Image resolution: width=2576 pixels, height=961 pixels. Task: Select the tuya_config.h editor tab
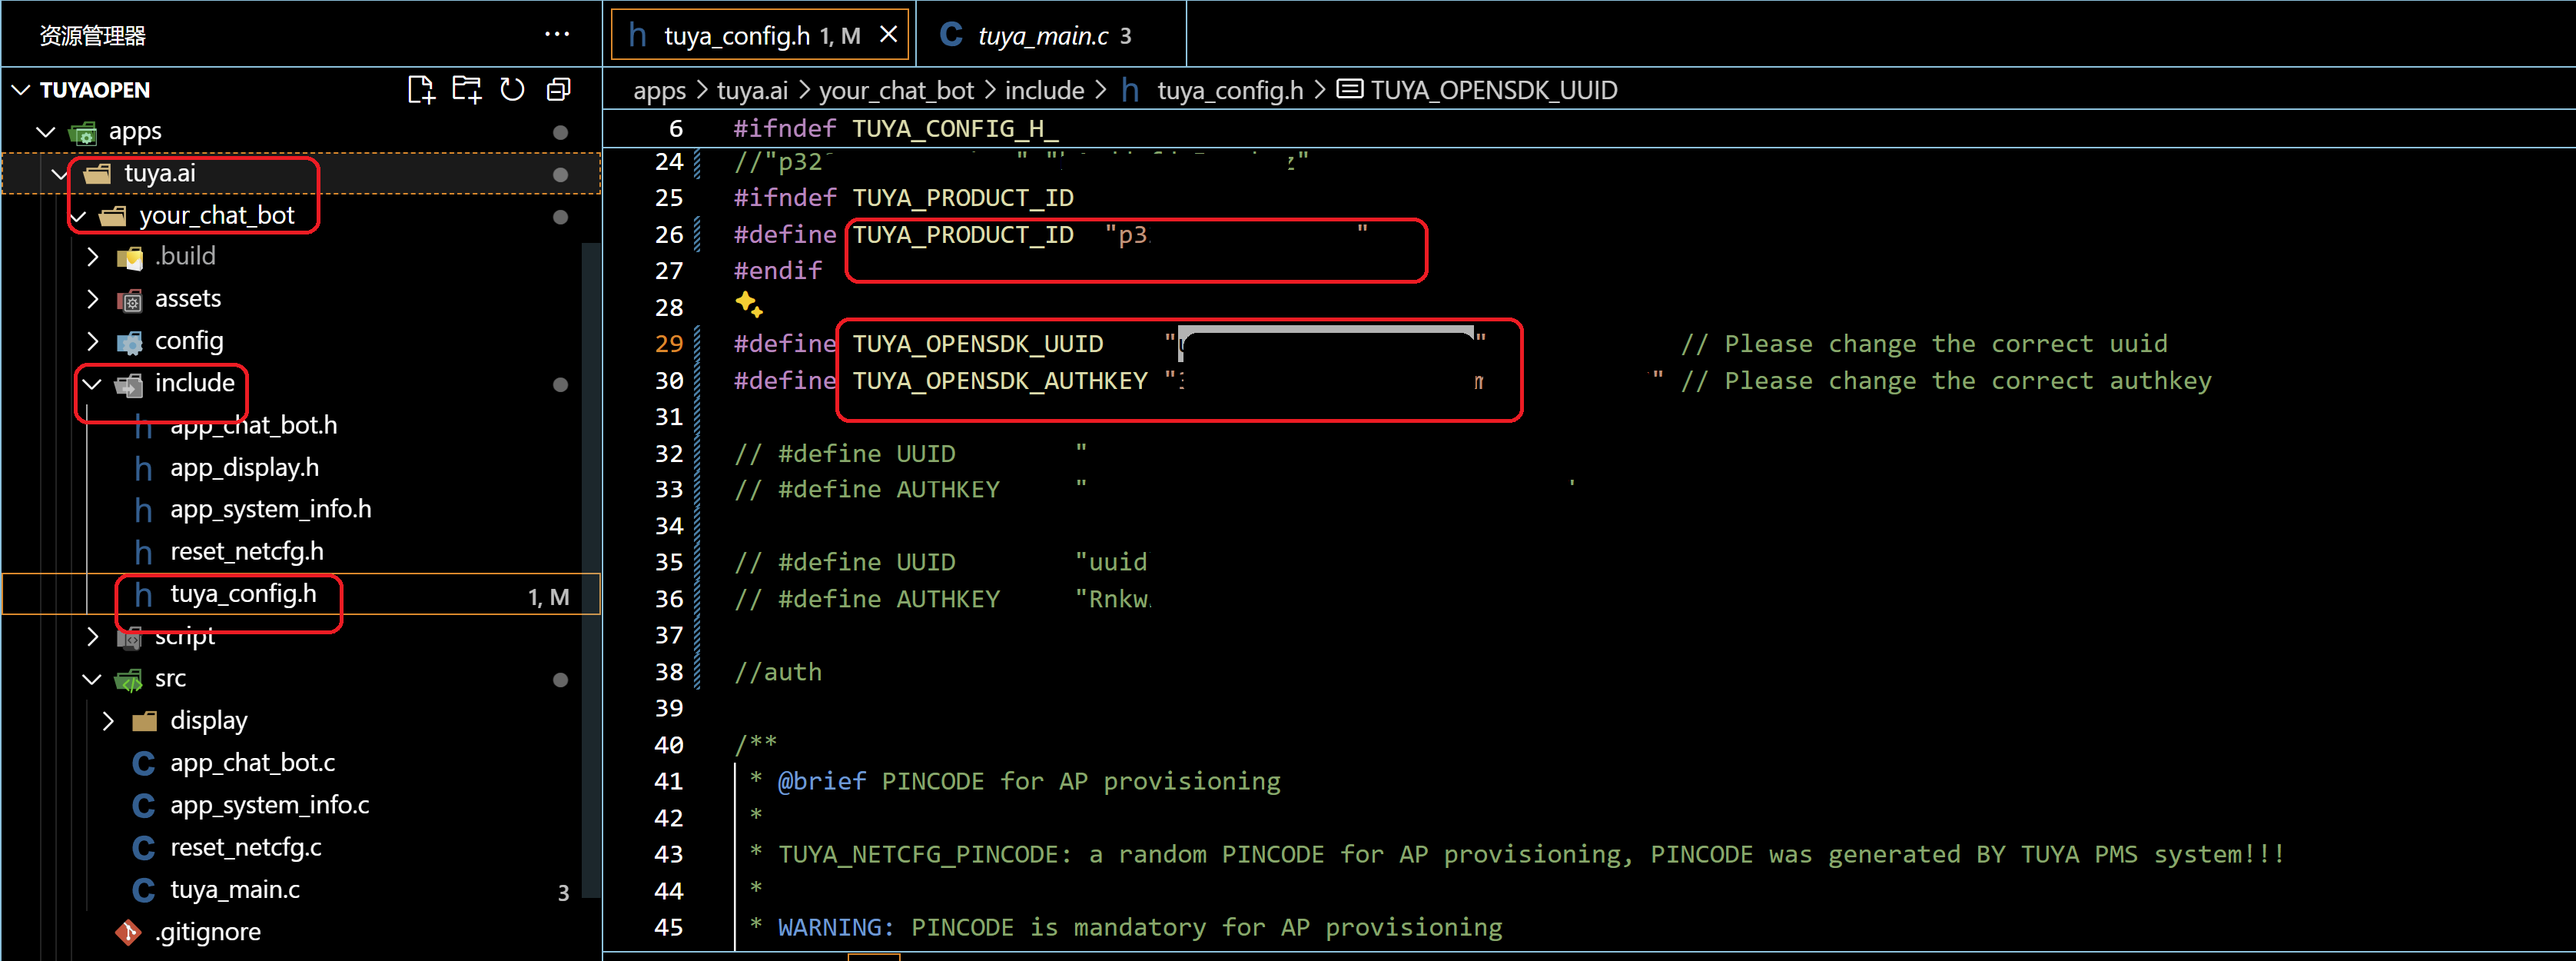click(x=737, y=36)
